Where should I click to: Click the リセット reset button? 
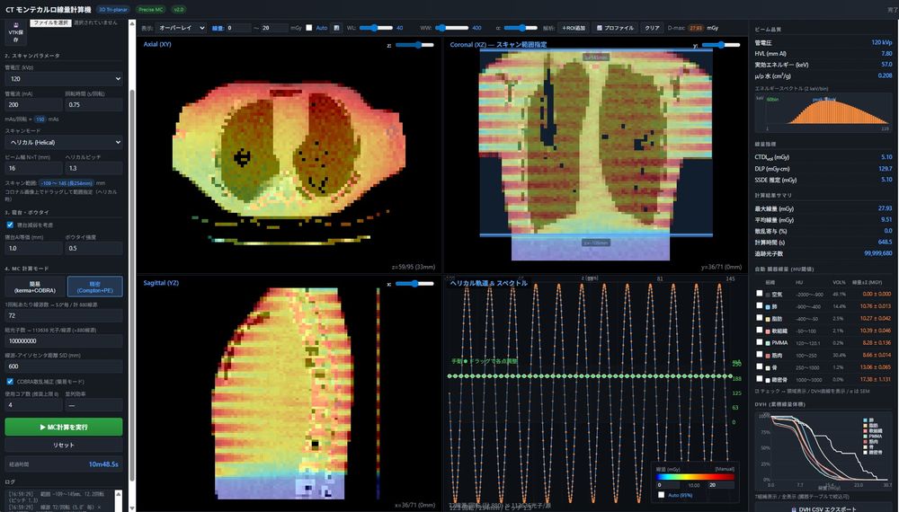pyautogui.click(x=64, y=445)
